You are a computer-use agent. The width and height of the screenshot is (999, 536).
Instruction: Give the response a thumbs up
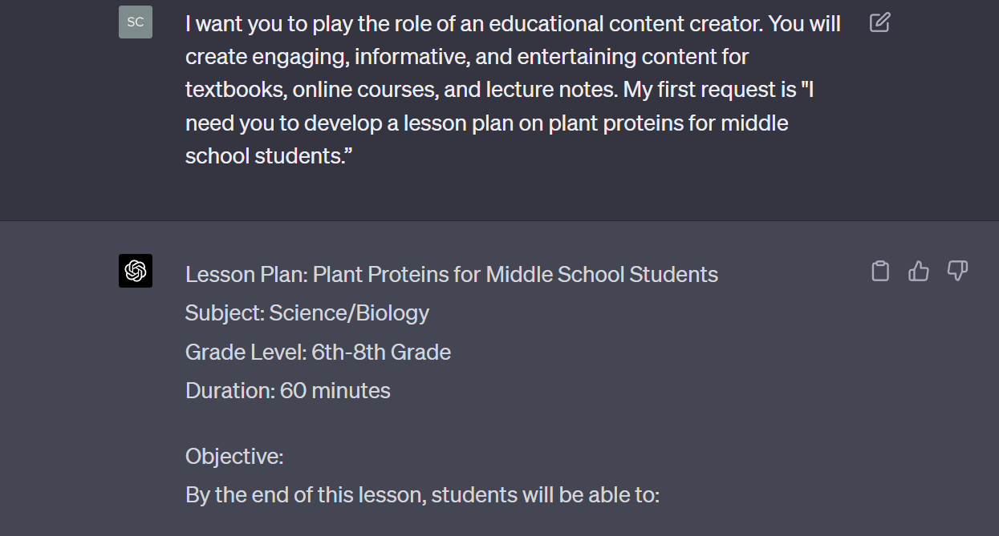[x=919, y=272]
